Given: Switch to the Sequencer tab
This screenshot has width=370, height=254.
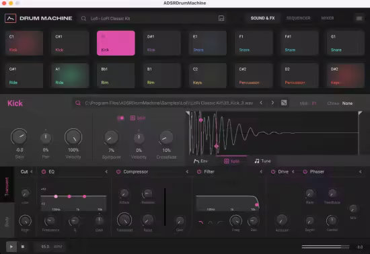Looking at the screenshot, I should (298, 18).
